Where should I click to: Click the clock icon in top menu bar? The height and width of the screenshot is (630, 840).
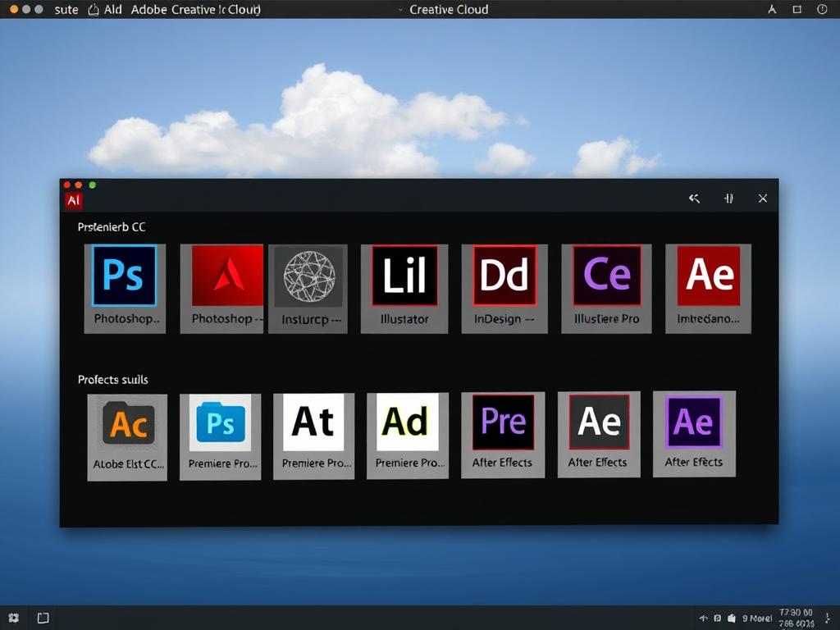pos(822,9)
